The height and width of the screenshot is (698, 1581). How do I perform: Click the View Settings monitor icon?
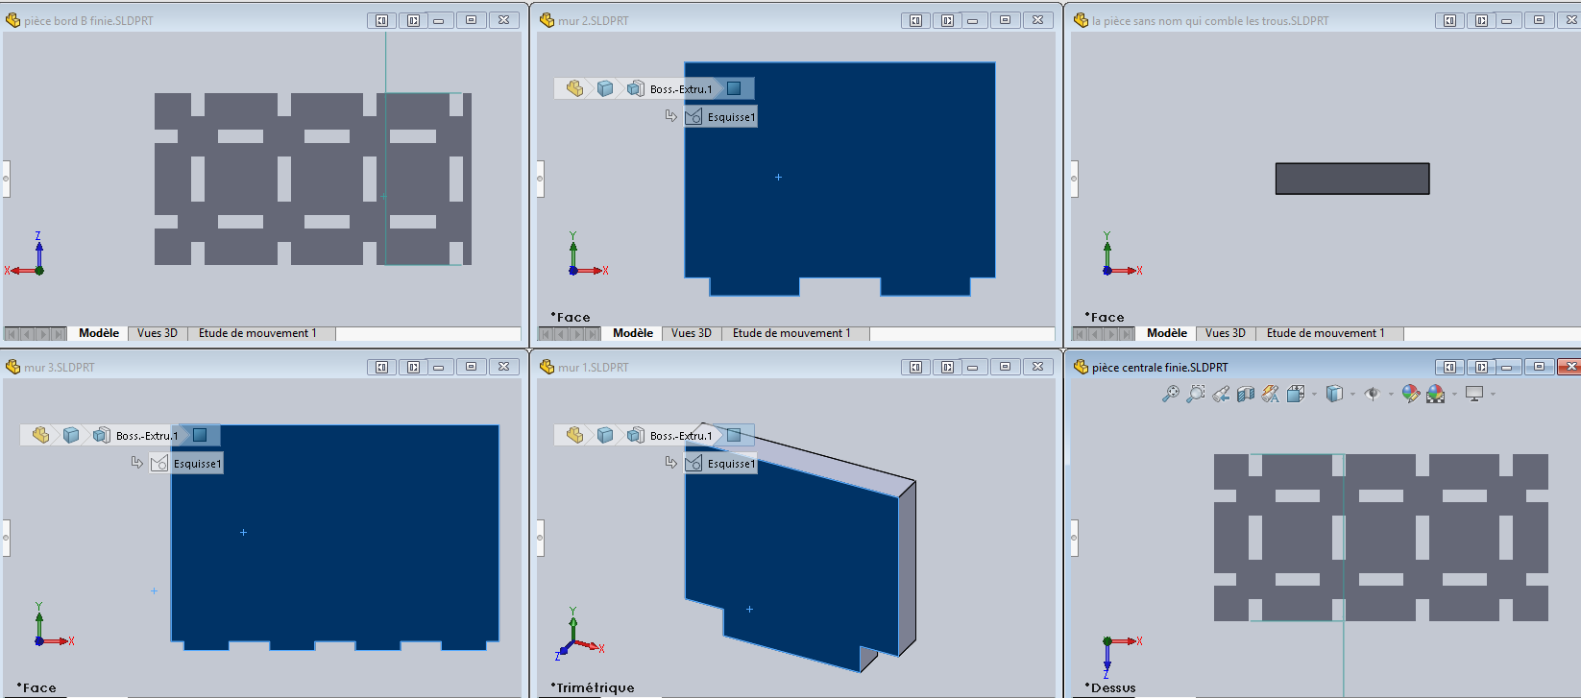tap(1474, 394)
